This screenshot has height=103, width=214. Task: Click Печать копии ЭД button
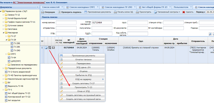[123, 12]
